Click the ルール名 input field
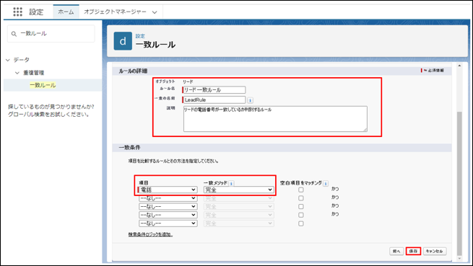This screenshot has height=266, width=473. click(214, 90)
